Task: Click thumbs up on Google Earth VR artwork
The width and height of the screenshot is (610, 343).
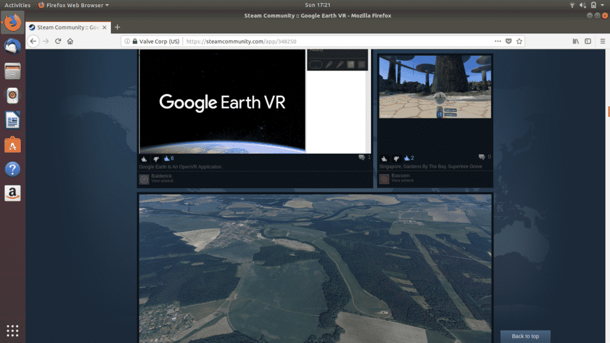Action: coord(144,159)
